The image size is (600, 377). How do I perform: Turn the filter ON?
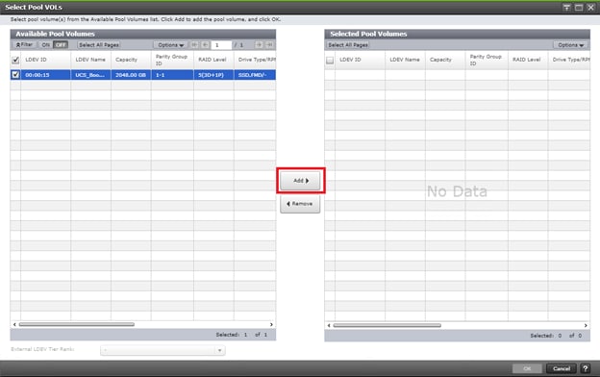46,45
